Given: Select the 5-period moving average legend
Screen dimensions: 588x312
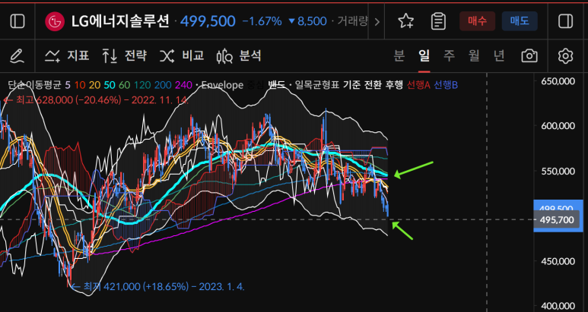Looking at the screenshot, I should [68, 85].
